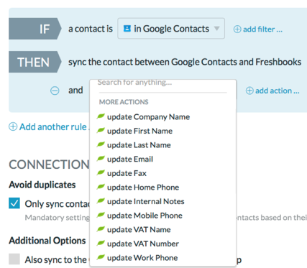Open the in Google Contacts dropdown

[x=171, y=29]
